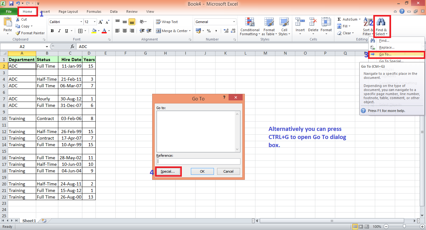Click the Special... button in Go To dialog
This screenshot has height=230, width=426.
point(168,171)
